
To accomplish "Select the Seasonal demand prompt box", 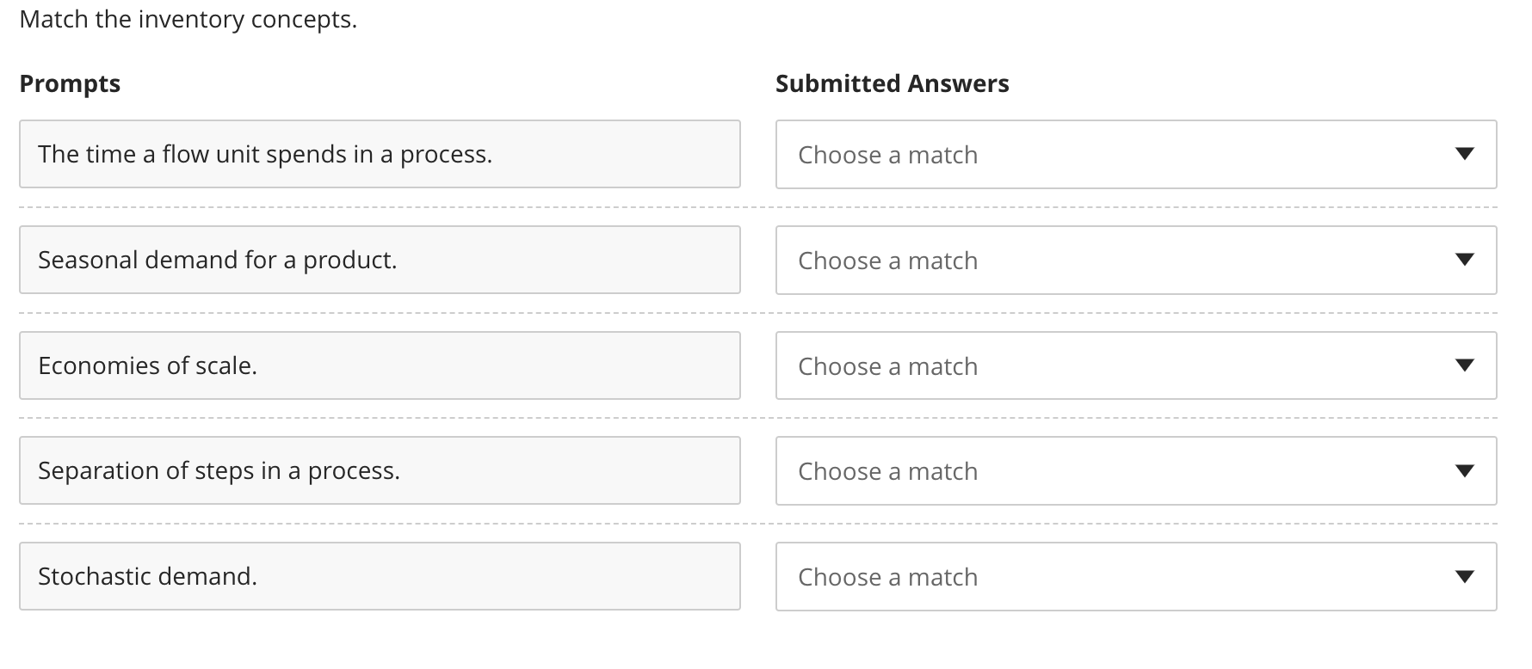I will tap(380, 260).
